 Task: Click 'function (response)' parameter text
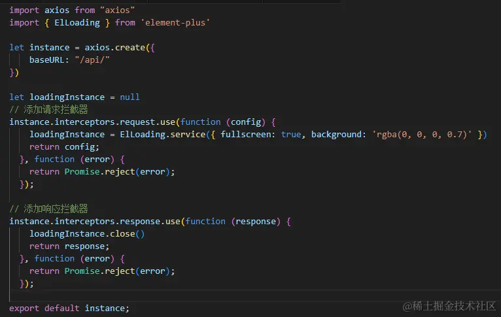coord(233,221)
